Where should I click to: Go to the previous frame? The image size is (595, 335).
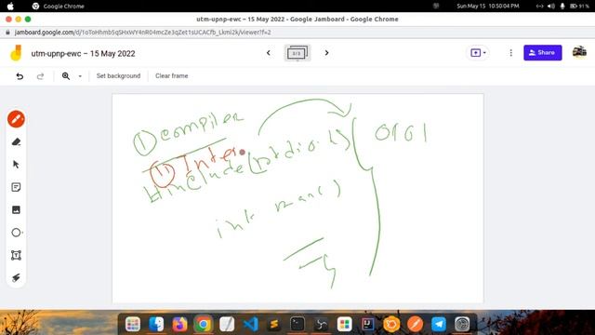[269, 53]
